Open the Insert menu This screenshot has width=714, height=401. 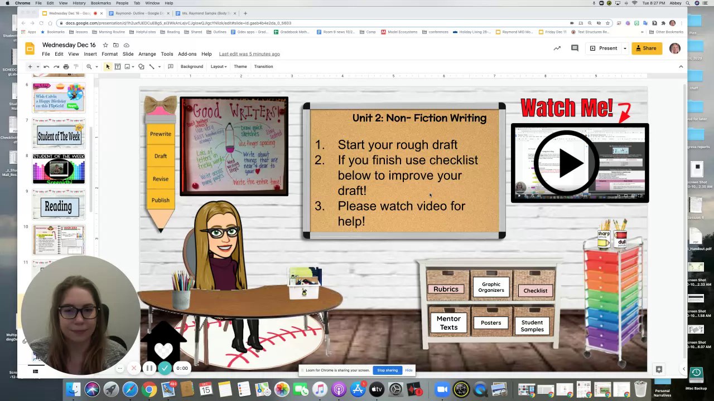[x=90, y=54]
